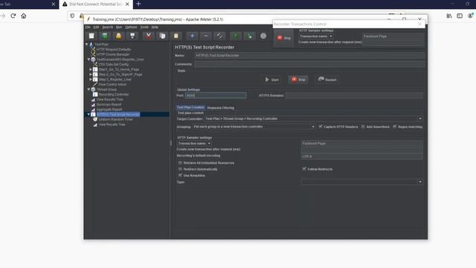Click the Toggle enable/disable toolbar icon
This screenshot has height=268, width=476.
(x=219, y=36)
